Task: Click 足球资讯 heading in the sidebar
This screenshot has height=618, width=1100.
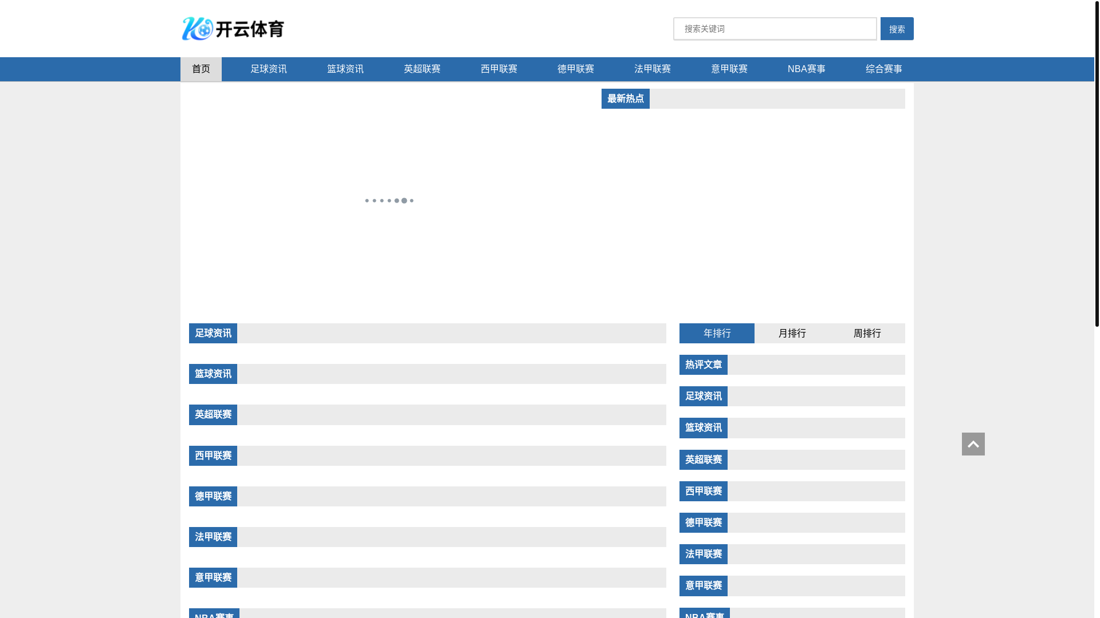Action: click(704, 396)
